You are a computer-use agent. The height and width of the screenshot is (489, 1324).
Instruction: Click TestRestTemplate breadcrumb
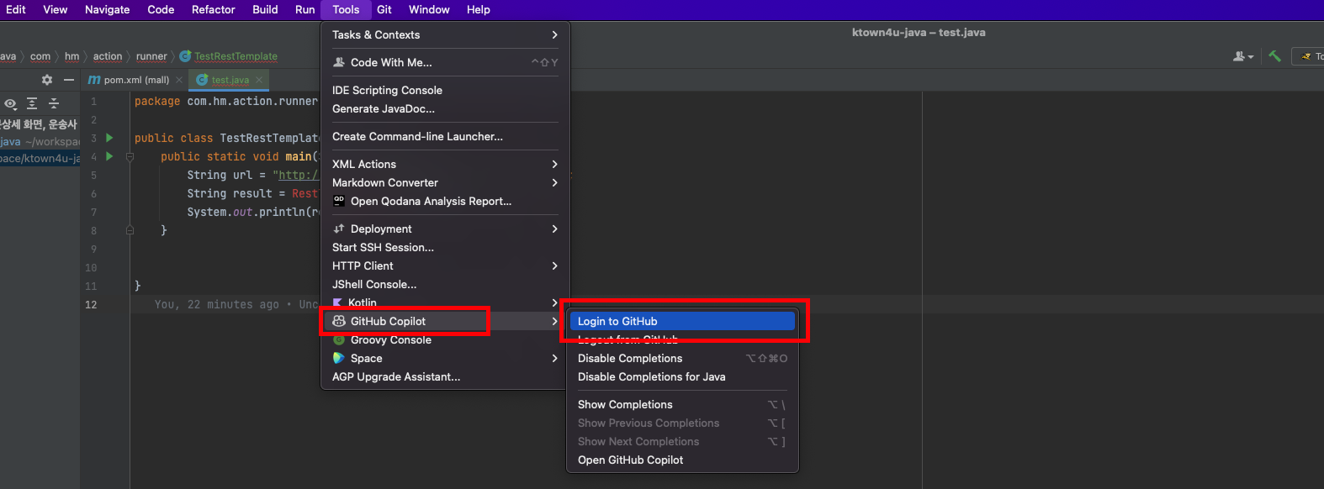229,56
